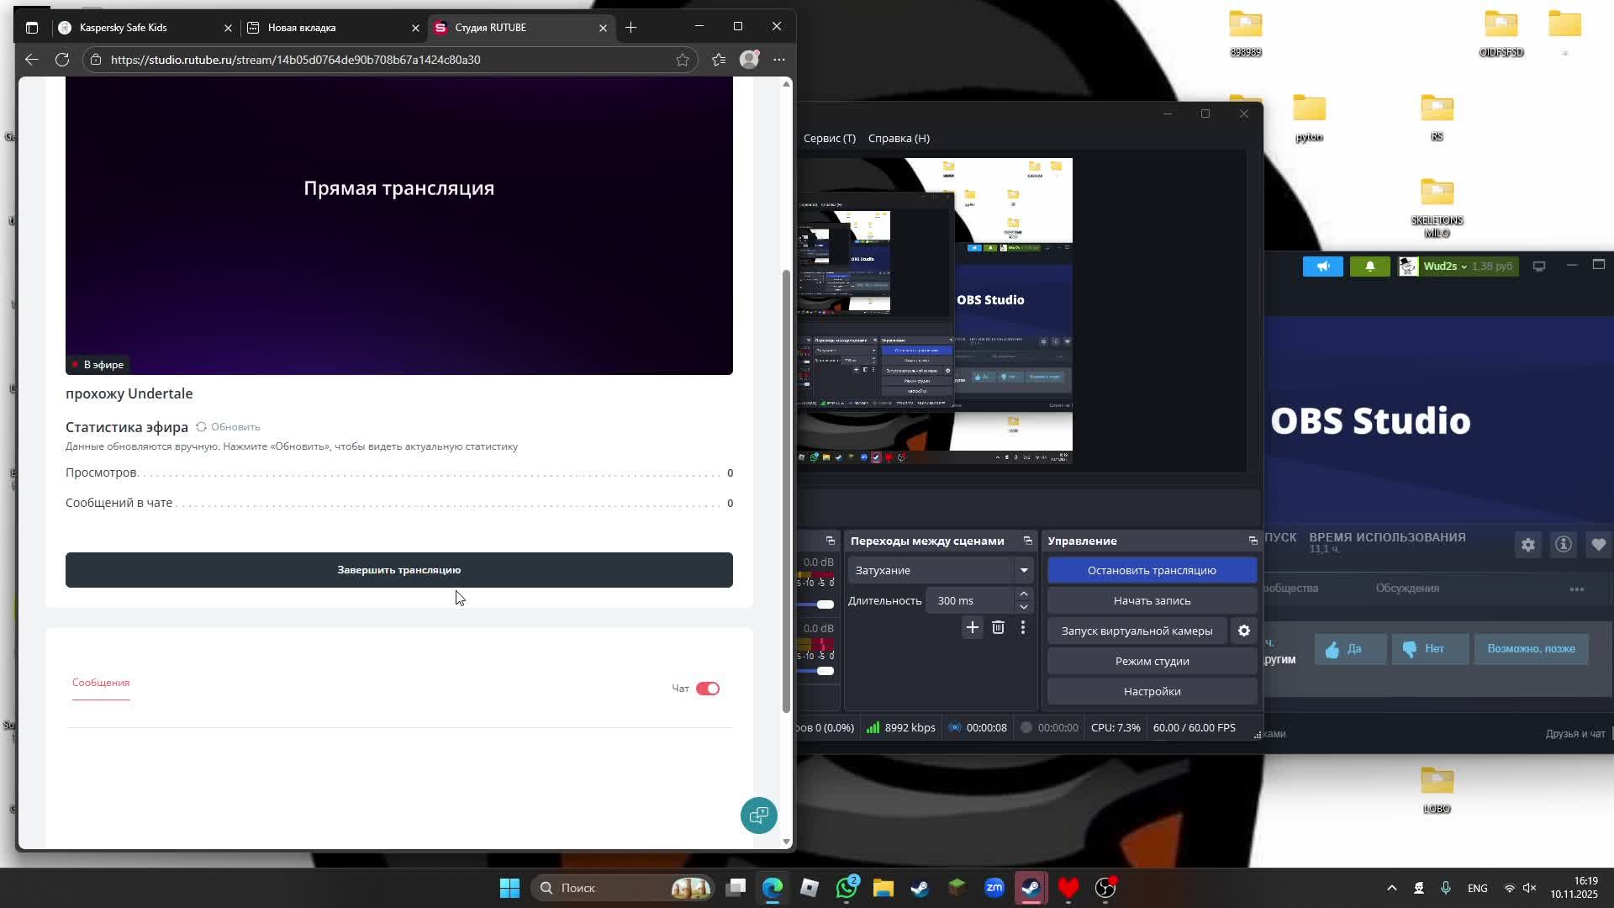Click the Завершить трансляцию button
Image resolution: width=1614 pixels, height=908 pixels.
[x=398, y=570]
